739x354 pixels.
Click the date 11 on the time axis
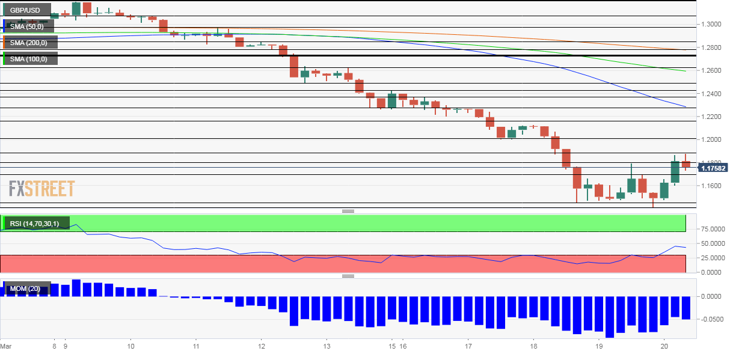tap(195, 347)
